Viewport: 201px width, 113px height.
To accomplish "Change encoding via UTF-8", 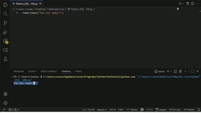I will point(112,110).
